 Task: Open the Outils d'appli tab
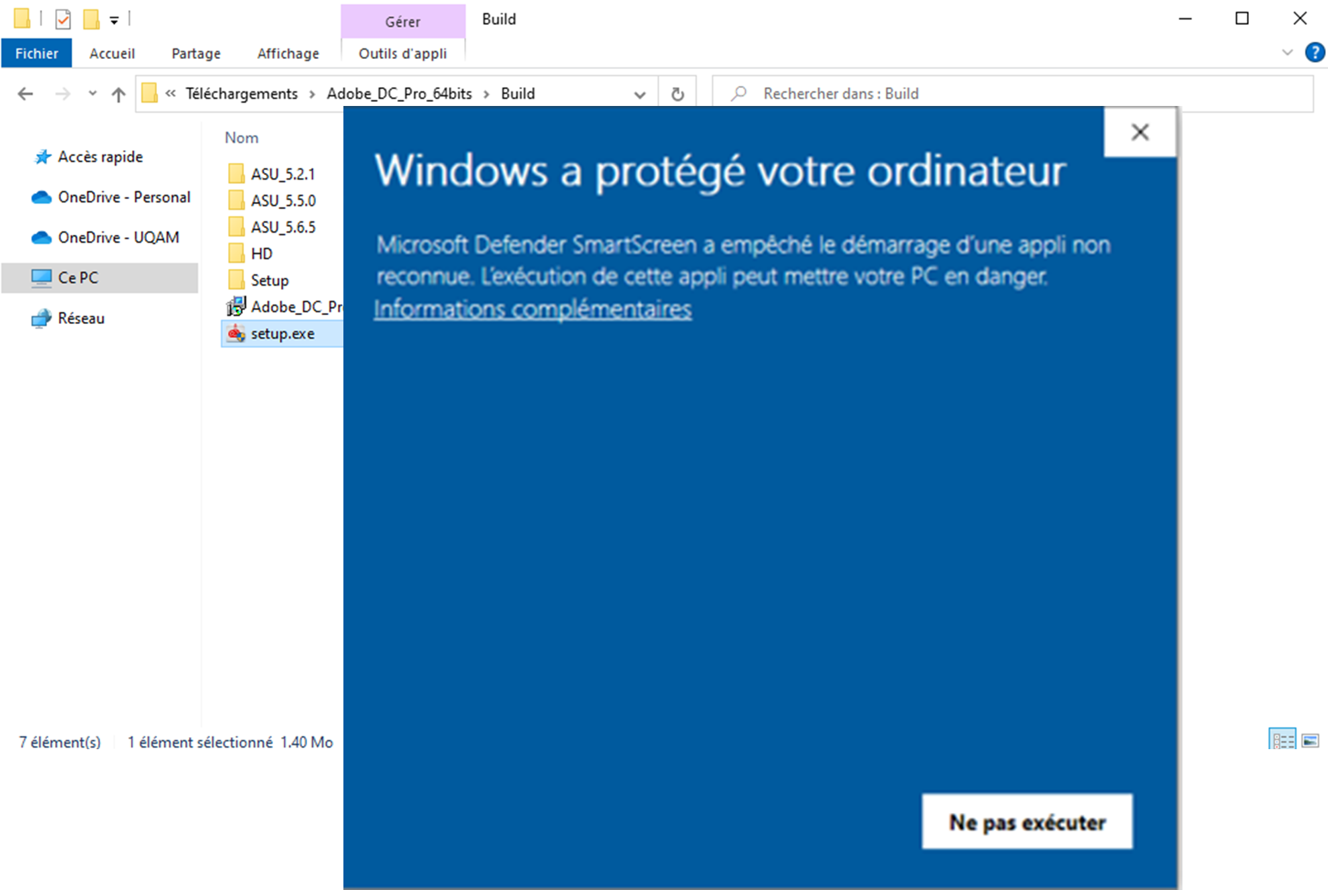[402, 54]
